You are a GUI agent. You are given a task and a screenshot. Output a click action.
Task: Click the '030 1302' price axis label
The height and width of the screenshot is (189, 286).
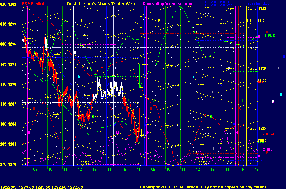[x=8, y=4]
